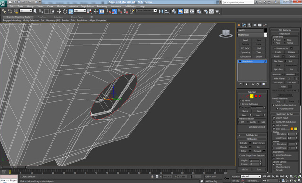Open the selection filter All dropdown

tap(26, 11)
